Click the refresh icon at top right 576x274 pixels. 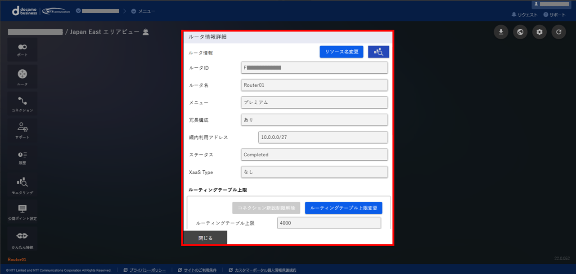click(x=559, y=32)
